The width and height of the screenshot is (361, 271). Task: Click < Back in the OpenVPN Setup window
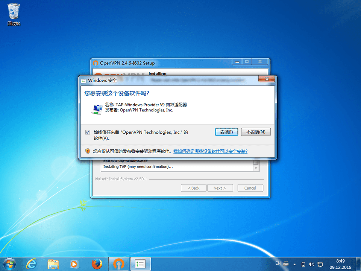(x=194, y=188)
